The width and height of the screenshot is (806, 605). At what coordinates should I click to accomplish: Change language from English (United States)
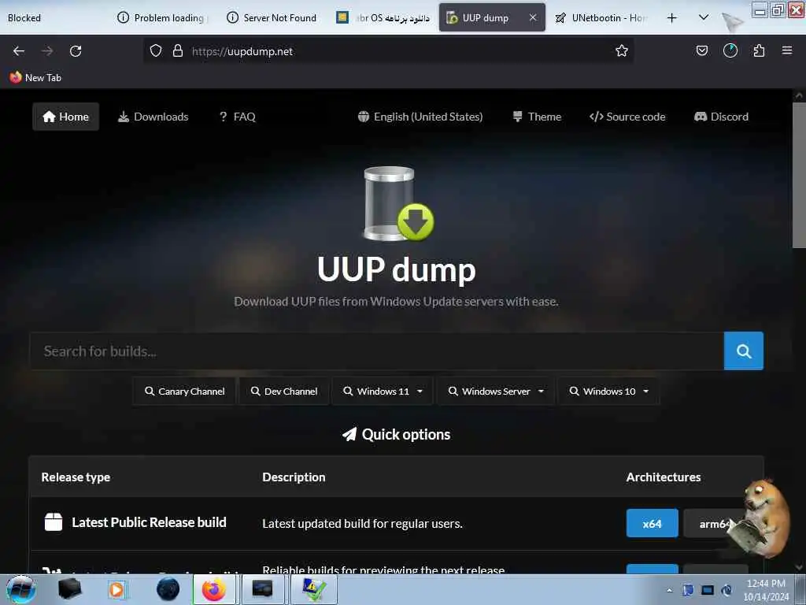tap(420, 117)
